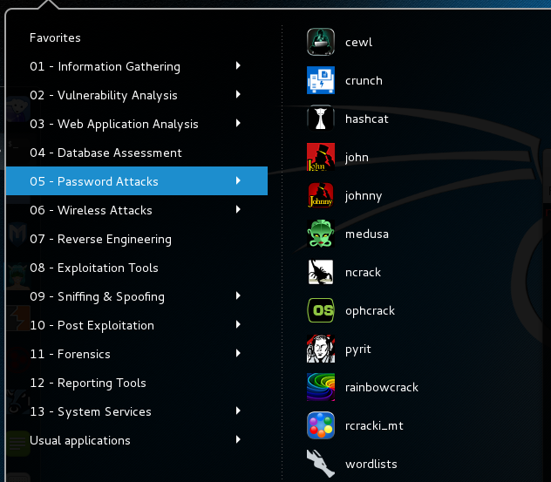551x482 pixels.
Task: Select the cewl text label
Action: point(358,42)
